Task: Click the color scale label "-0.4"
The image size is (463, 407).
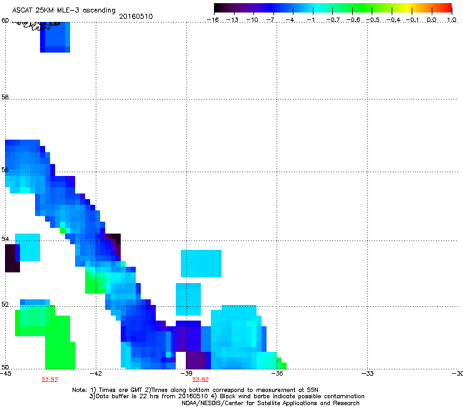Action: pyautogui.click(x=392, y=20)
